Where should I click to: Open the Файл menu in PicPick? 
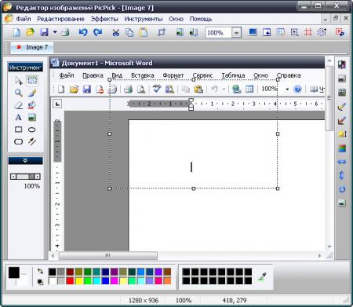point(24,19)
